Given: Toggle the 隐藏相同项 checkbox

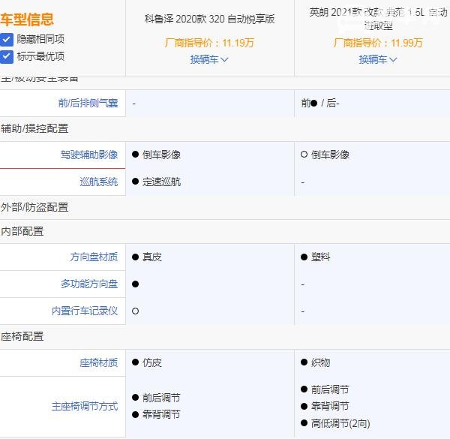Looking at the screenshot, I should pyautogui.click(x=6, y=39).
